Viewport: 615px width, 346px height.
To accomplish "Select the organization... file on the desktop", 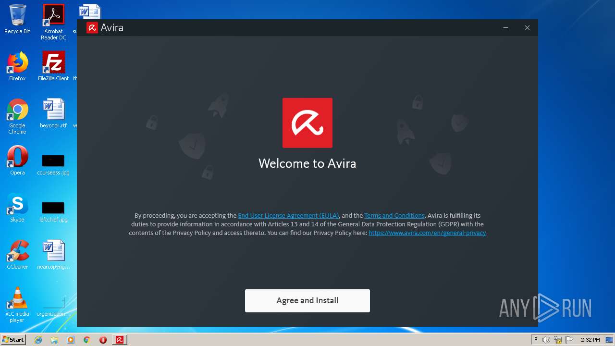I will coord(53,306).
